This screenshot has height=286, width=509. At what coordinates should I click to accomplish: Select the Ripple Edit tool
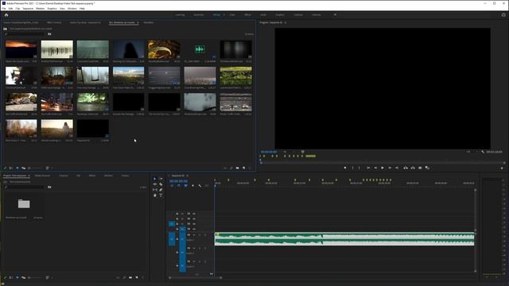click(155, 184)
